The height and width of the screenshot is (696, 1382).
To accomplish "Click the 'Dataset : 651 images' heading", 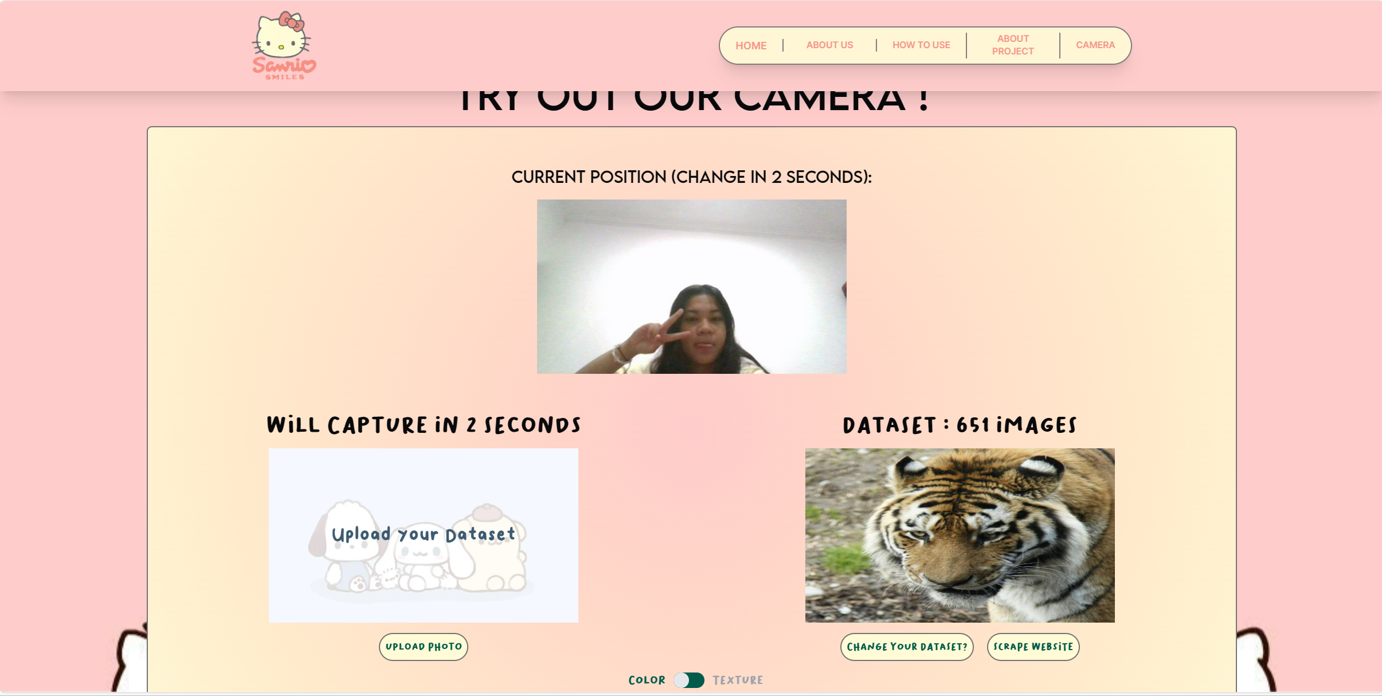I will tap(960, 425).
